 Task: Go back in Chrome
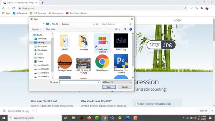tap(3, 8)
